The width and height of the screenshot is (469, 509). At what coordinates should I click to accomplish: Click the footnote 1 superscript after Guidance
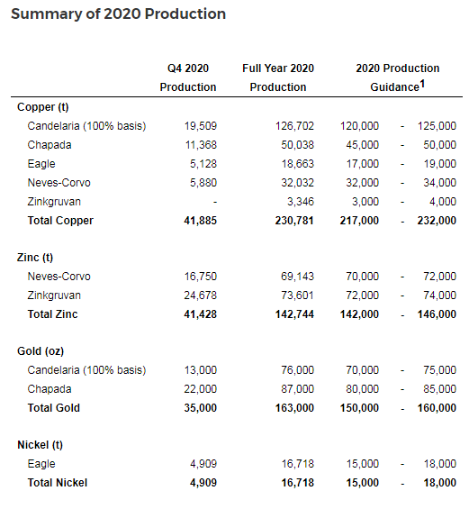[422, 84]
